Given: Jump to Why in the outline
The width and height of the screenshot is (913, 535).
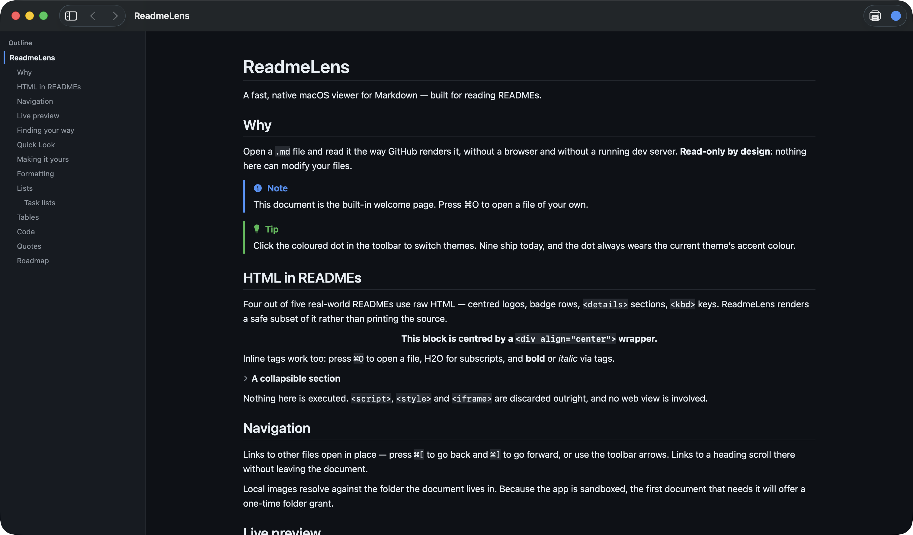Looking at the screenshot, I should [x=24, y=72].
